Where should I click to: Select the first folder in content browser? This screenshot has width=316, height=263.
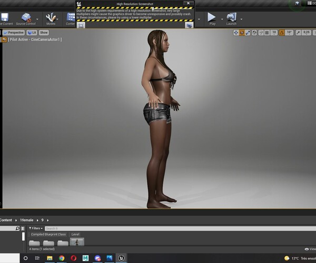coord(34,242)
